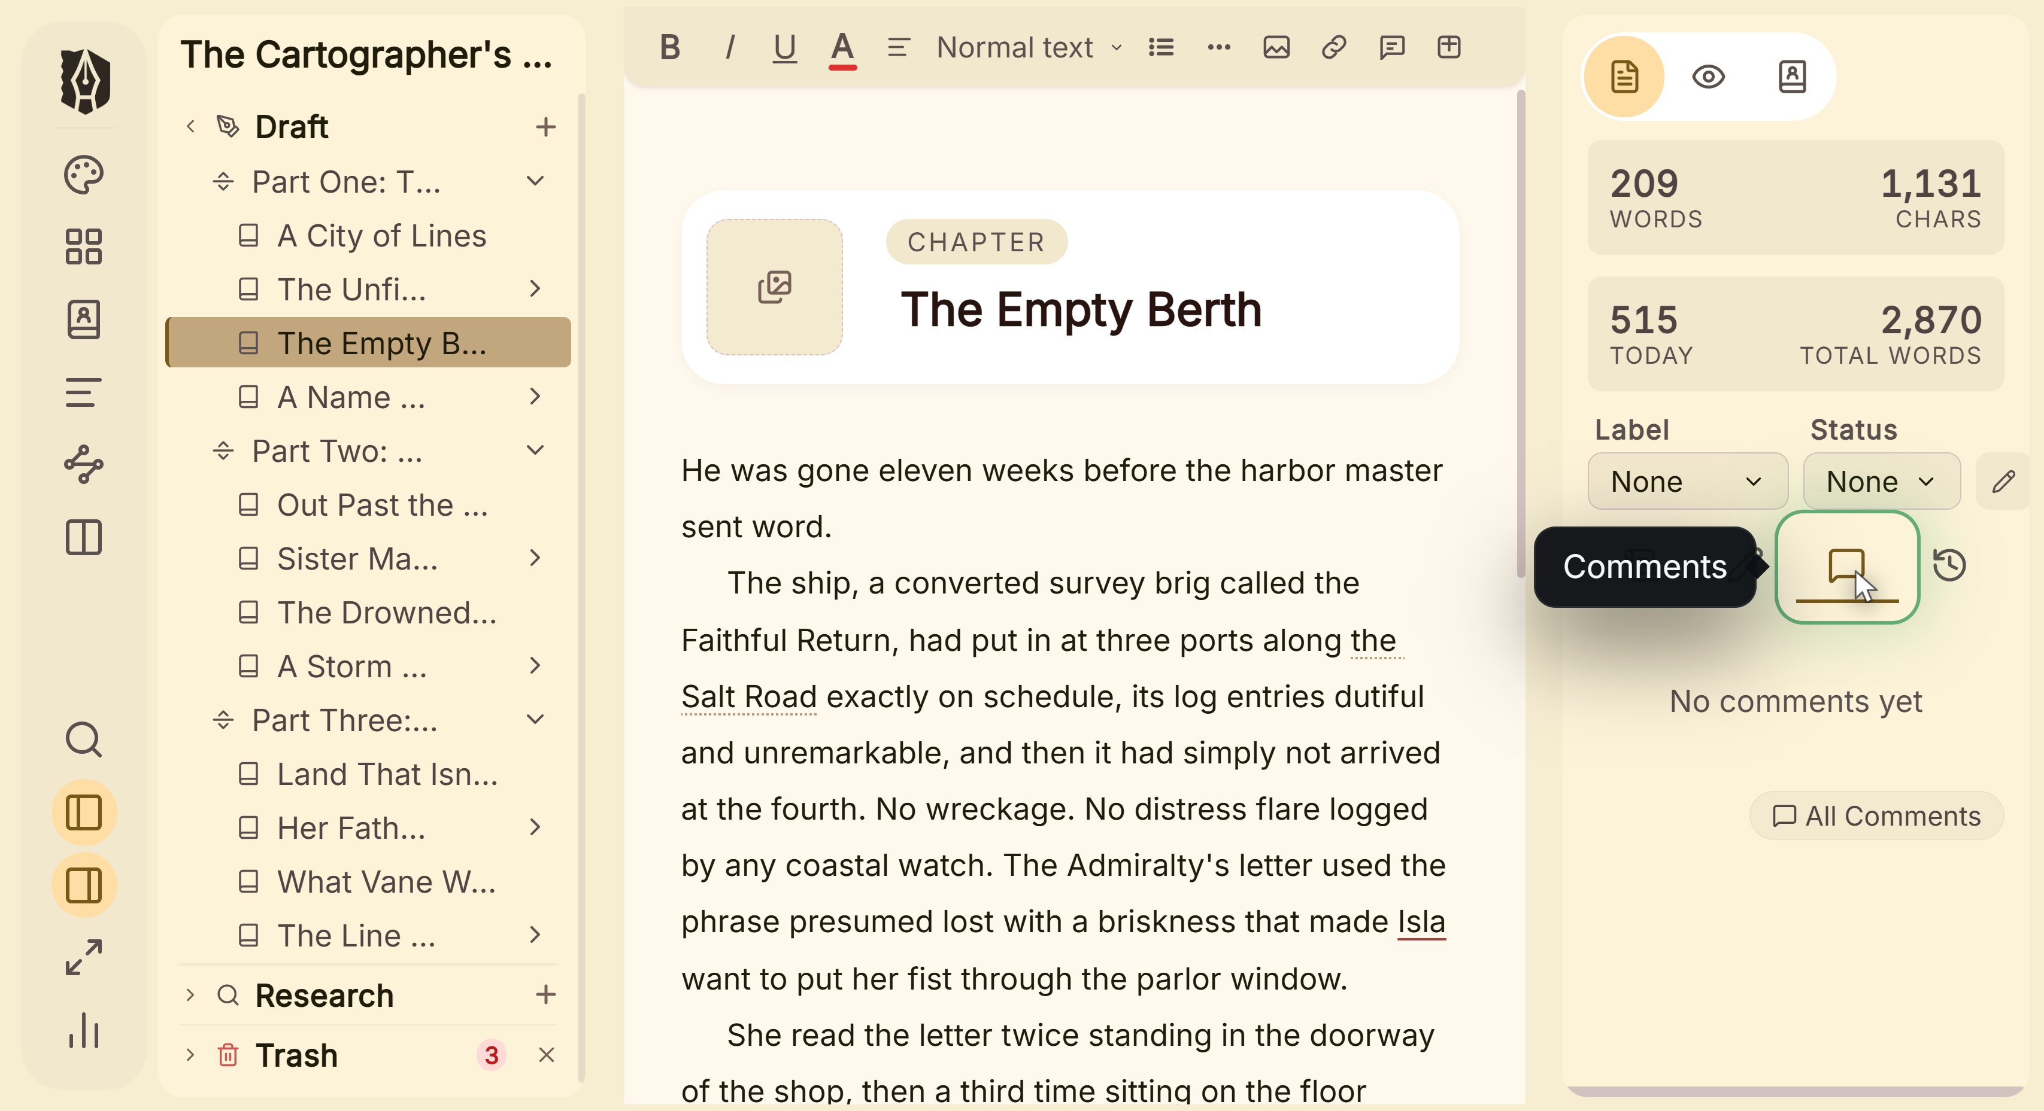Image resolution: width=2044 pixels, height=1111 pixels.
Task: Open What Vane W... chapter
Action: (368, 881)
